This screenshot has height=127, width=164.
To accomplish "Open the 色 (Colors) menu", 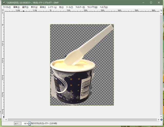I will tap(61, 7).
